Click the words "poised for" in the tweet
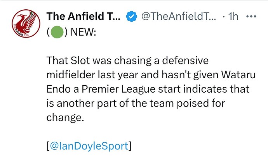The image size is (268, 157). pyautogui.click(x=201, y=104)
